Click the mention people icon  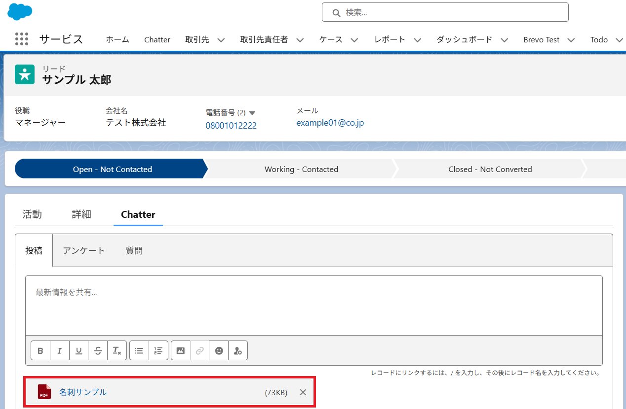tap(238, 351)
